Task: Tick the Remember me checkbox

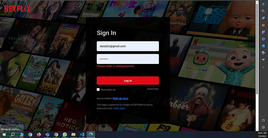Action: (x=98, y=90)
